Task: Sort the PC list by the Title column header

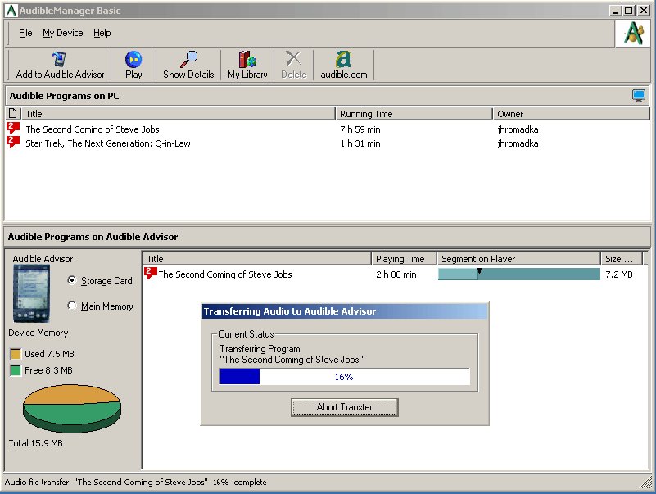Action: point(179,113)
